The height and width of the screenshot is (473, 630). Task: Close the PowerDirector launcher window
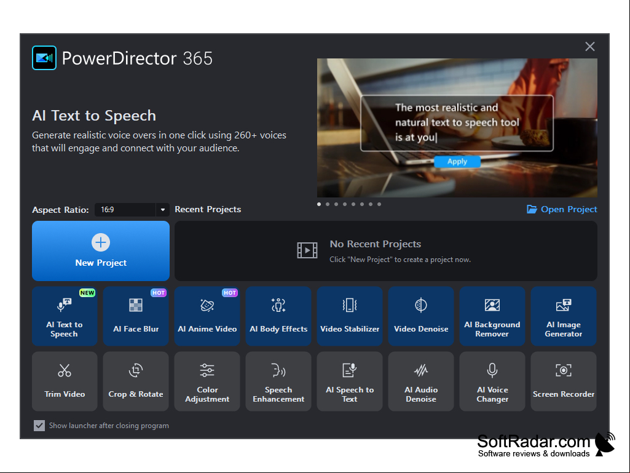click(589, 47)
